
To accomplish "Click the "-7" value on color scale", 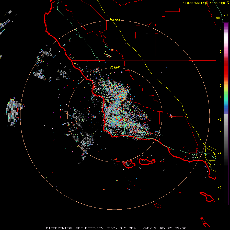I will pyautogui.click(x=220, y=188).
